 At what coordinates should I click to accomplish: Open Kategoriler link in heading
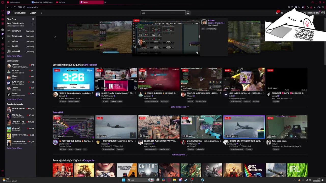[x=89, y=160]
